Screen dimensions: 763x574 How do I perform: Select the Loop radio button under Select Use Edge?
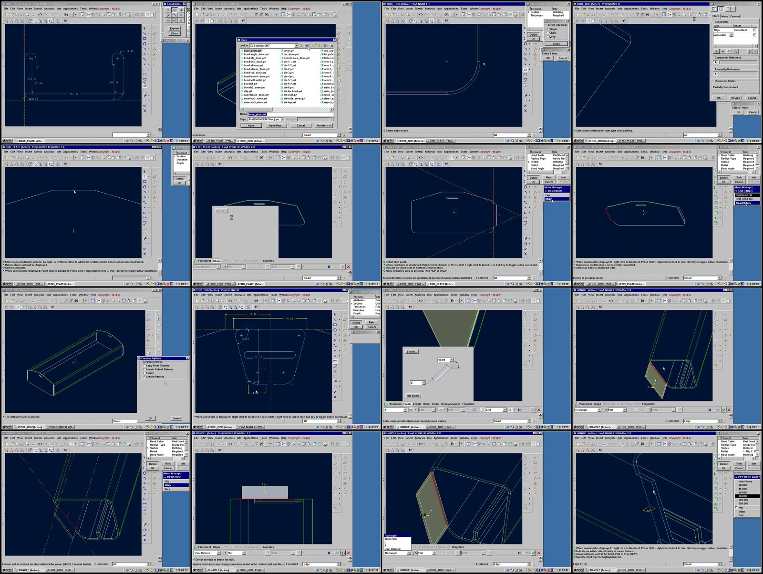547,37
